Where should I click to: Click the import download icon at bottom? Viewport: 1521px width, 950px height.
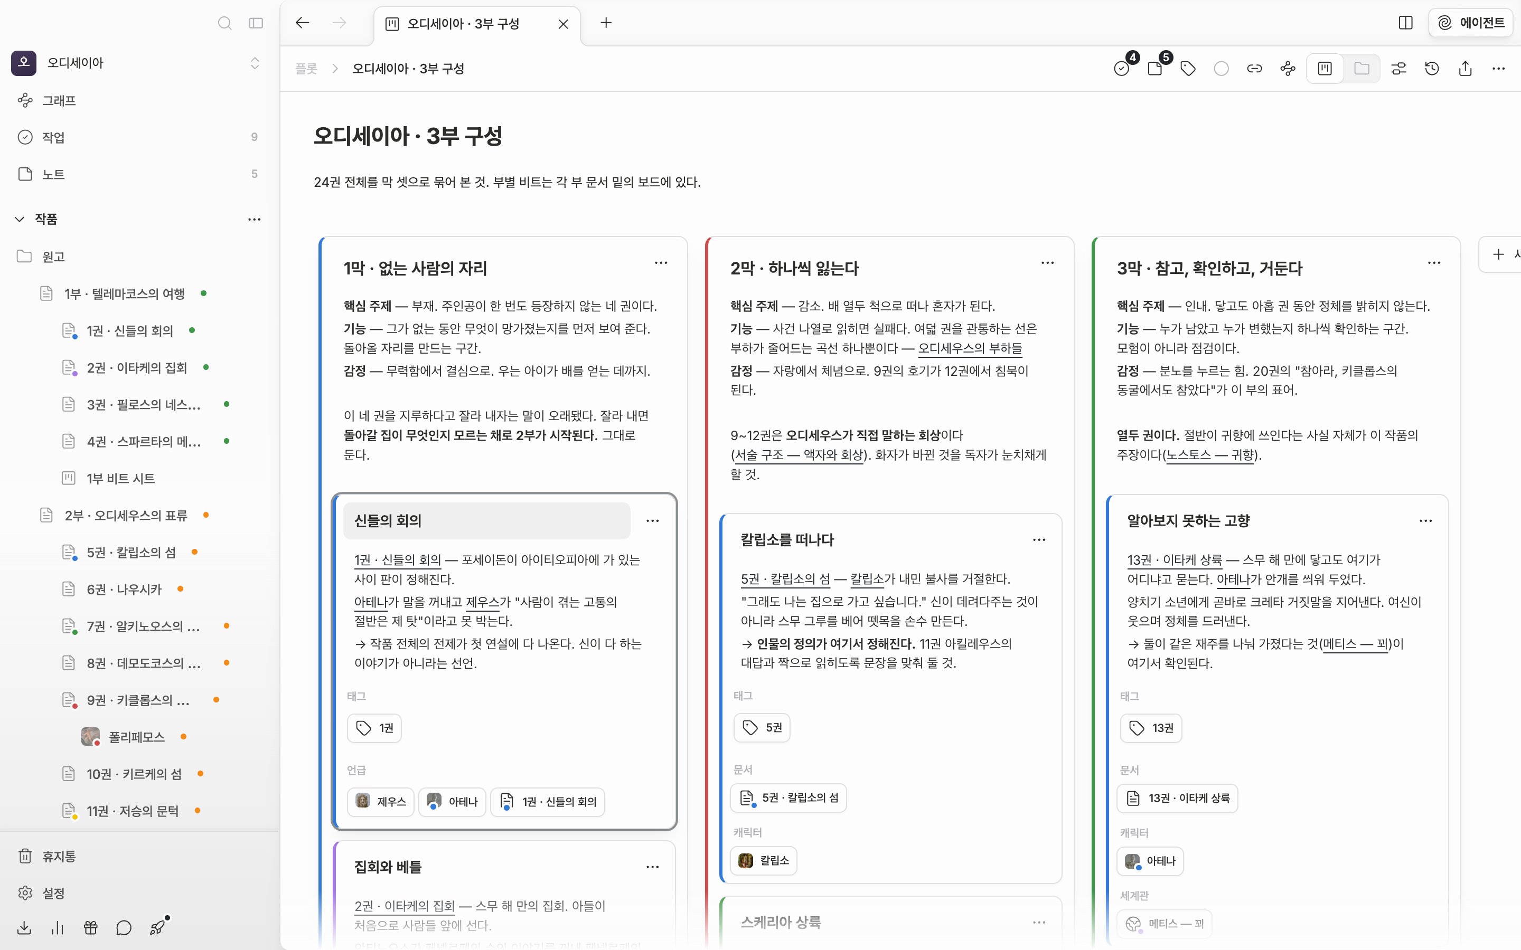[24, 927]
